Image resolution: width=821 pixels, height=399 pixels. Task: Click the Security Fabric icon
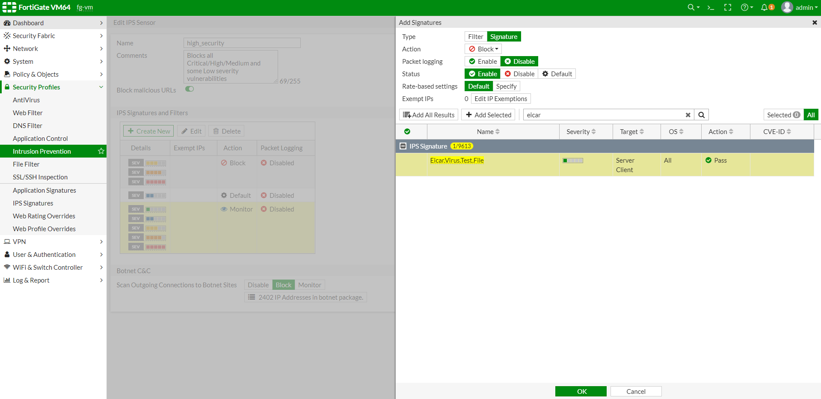coord(7,36)
